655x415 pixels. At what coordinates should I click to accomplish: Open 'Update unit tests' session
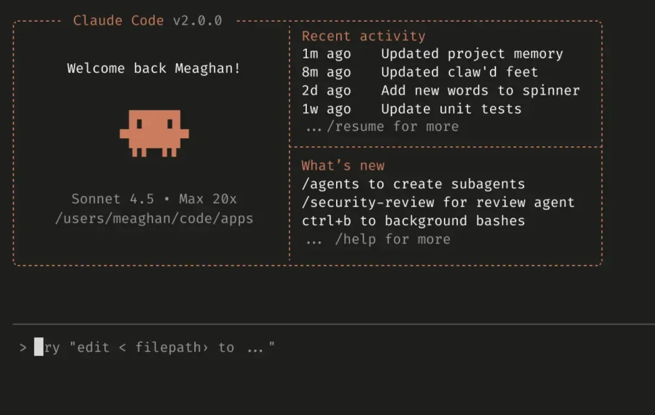[x=411, y=109]
